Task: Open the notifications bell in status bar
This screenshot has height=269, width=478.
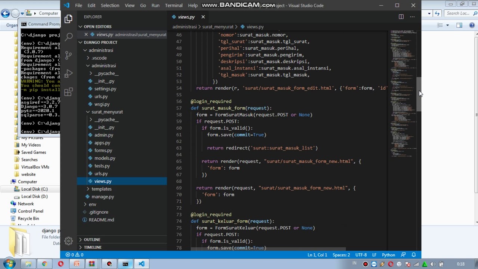Action: click(x=414, y=255)
